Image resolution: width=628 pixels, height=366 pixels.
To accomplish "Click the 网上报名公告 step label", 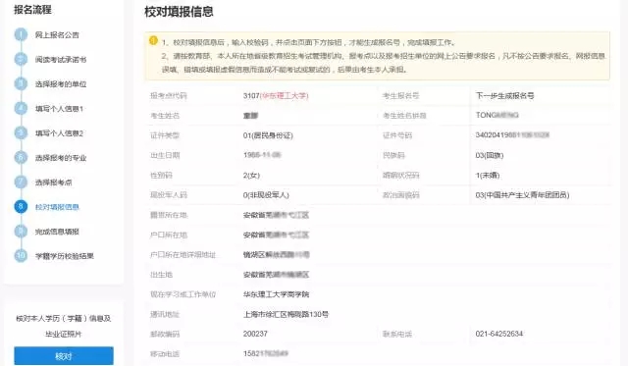I will [57, 35].
